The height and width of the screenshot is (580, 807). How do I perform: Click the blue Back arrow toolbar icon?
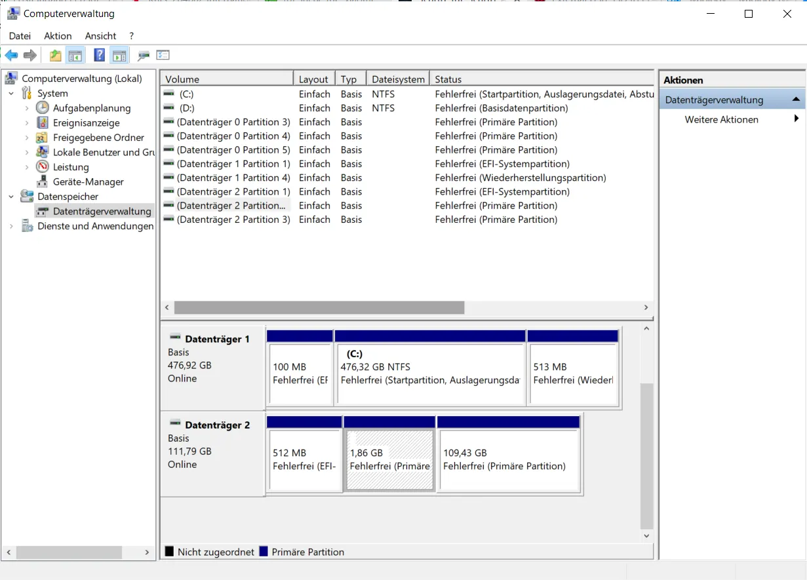(x=11, y=56)
